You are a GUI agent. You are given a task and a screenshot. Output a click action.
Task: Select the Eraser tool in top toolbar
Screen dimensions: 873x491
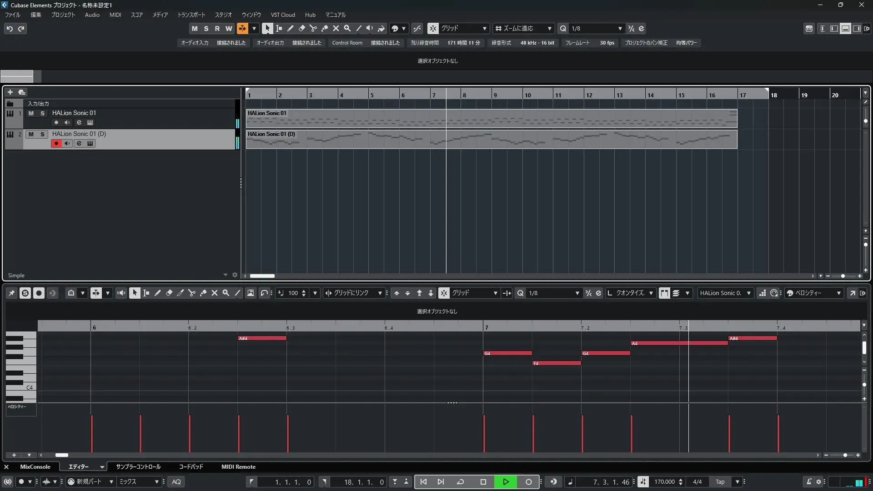pos(301,28)
